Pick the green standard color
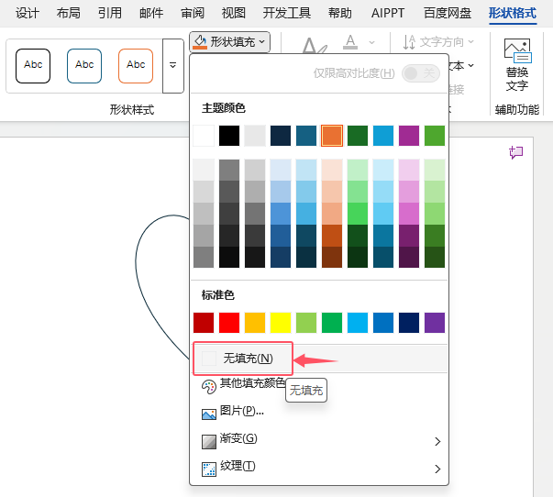 (x=332, y=323)
